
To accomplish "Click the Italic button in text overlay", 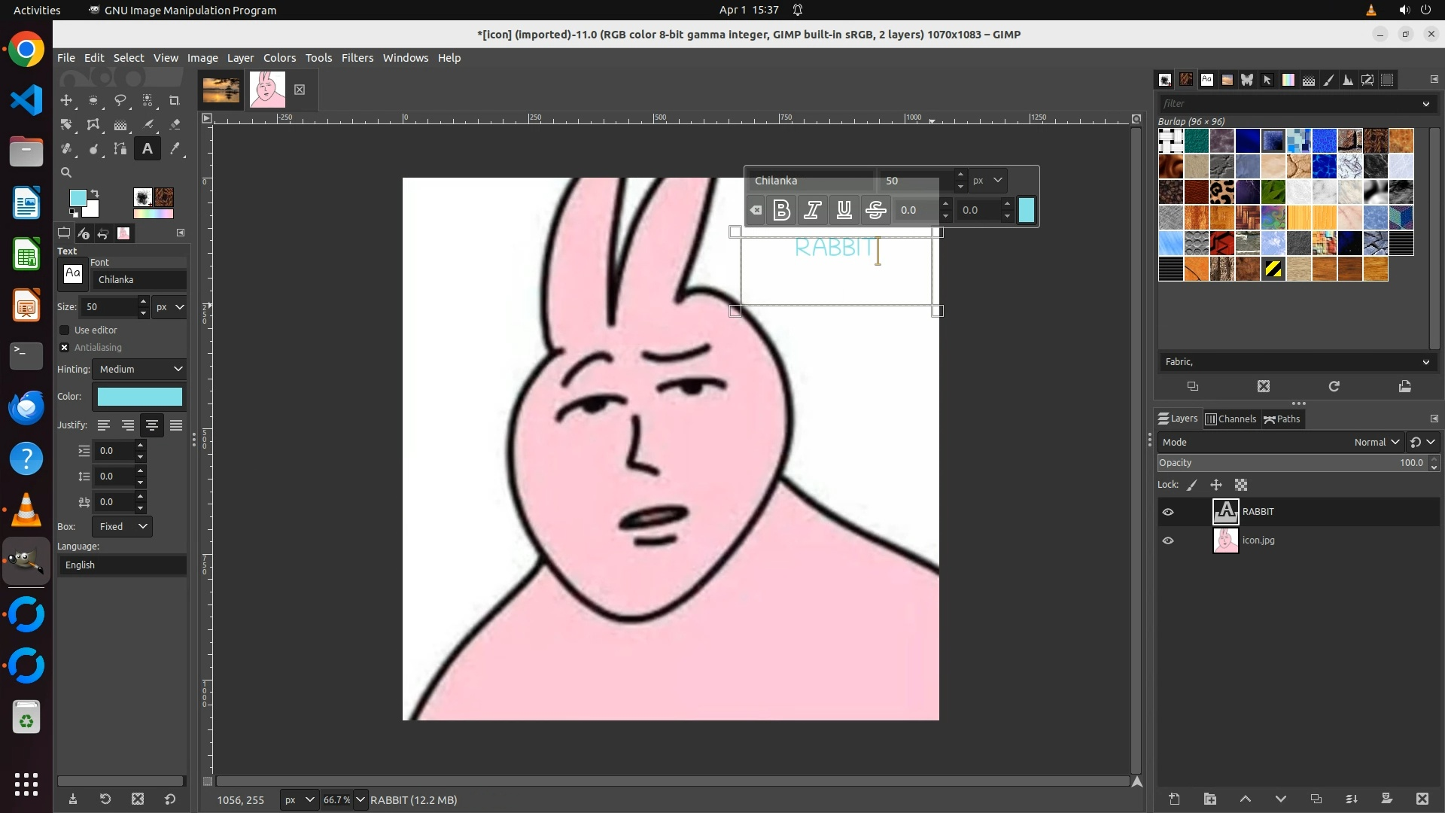I will click(x=813, y=210).
